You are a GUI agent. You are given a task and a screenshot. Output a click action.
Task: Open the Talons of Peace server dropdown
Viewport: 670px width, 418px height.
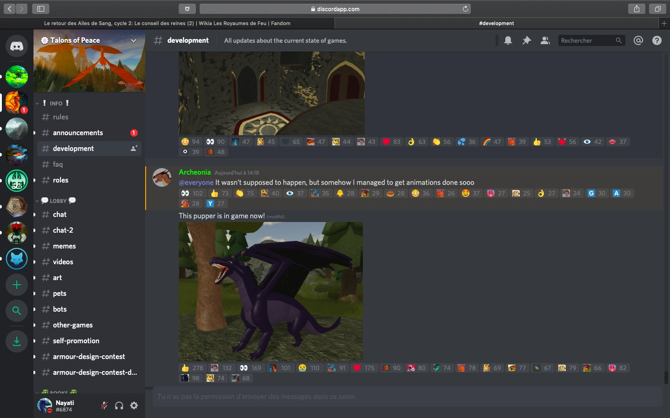134,40
